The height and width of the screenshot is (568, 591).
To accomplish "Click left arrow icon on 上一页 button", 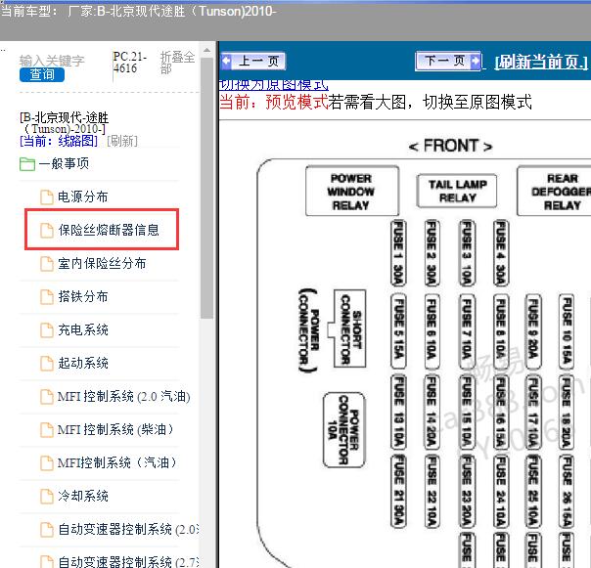I will [227, 61].
